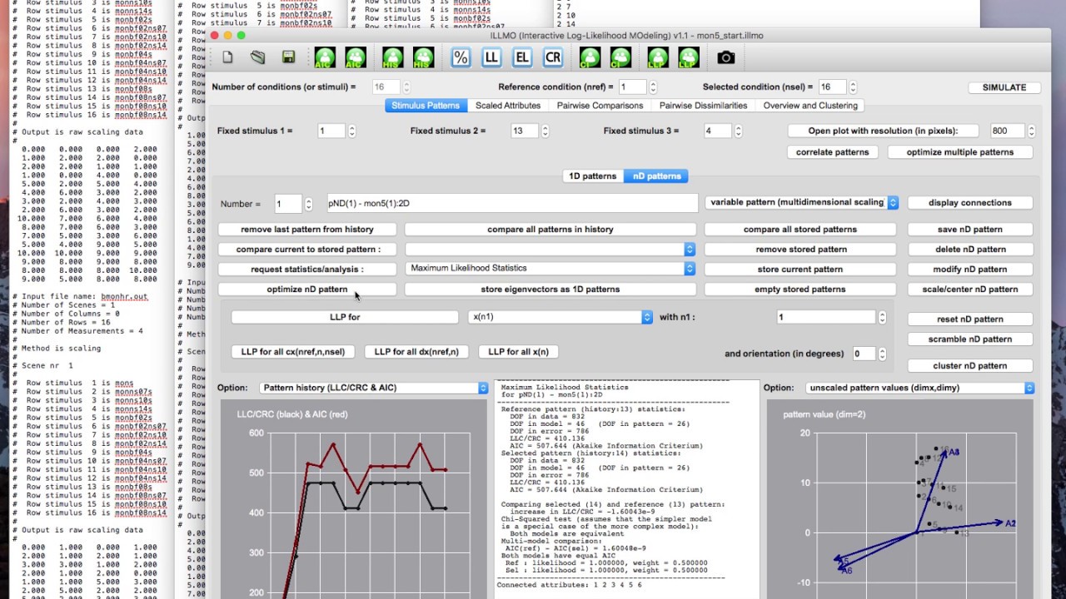The width and height of the screenshot is (1066, 599).
Task: Click remove last pattern from history
Action: pos(307,230)
